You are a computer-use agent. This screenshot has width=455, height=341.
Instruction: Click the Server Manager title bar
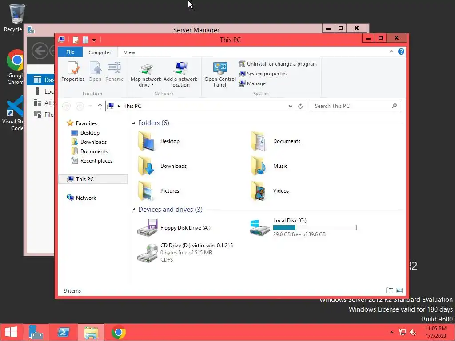(196, 30)
